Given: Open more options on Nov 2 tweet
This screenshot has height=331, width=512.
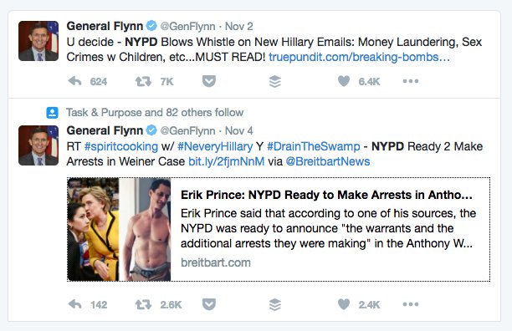Looking at the screenshot, I should [411, 81].
